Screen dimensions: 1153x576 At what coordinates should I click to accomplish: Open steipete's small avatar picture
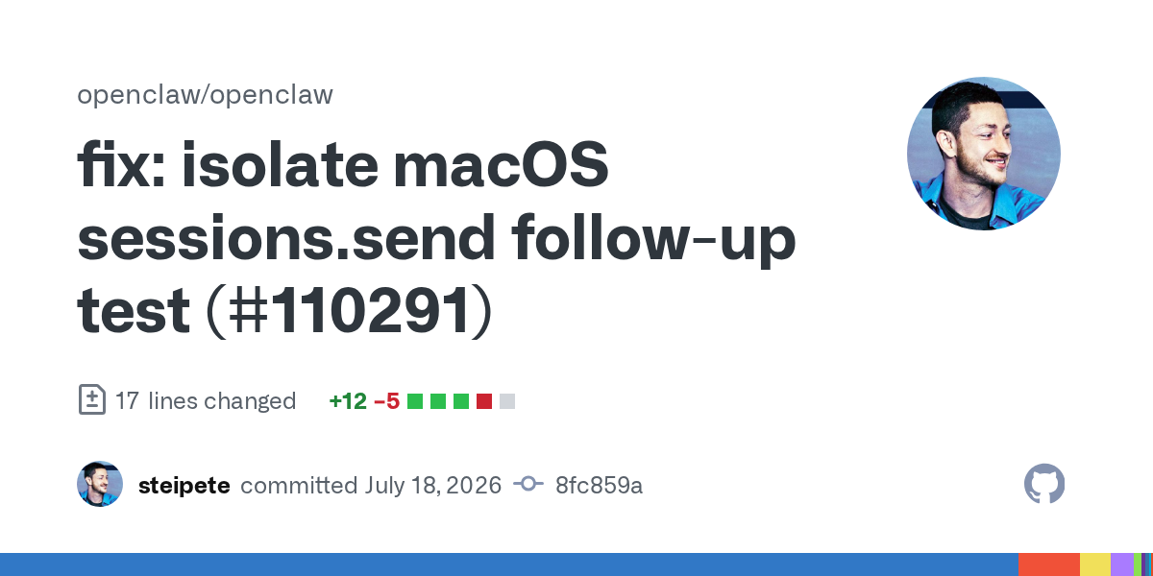click(x=100, y=484)
